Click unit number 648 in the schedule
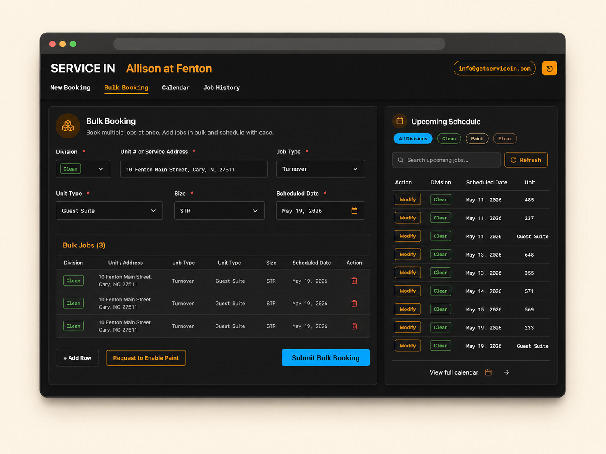The width and height of the screenshot is (606, 454). coord(529,255)
